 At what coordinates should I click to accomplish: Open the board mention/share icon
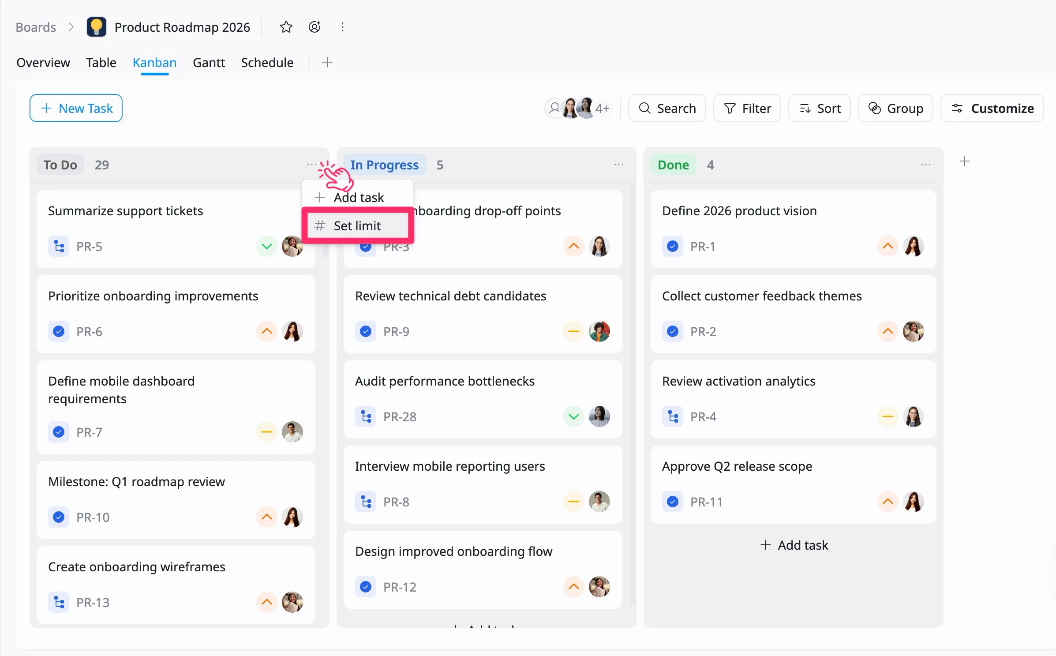pyautogui.click(x=315, y=27)
